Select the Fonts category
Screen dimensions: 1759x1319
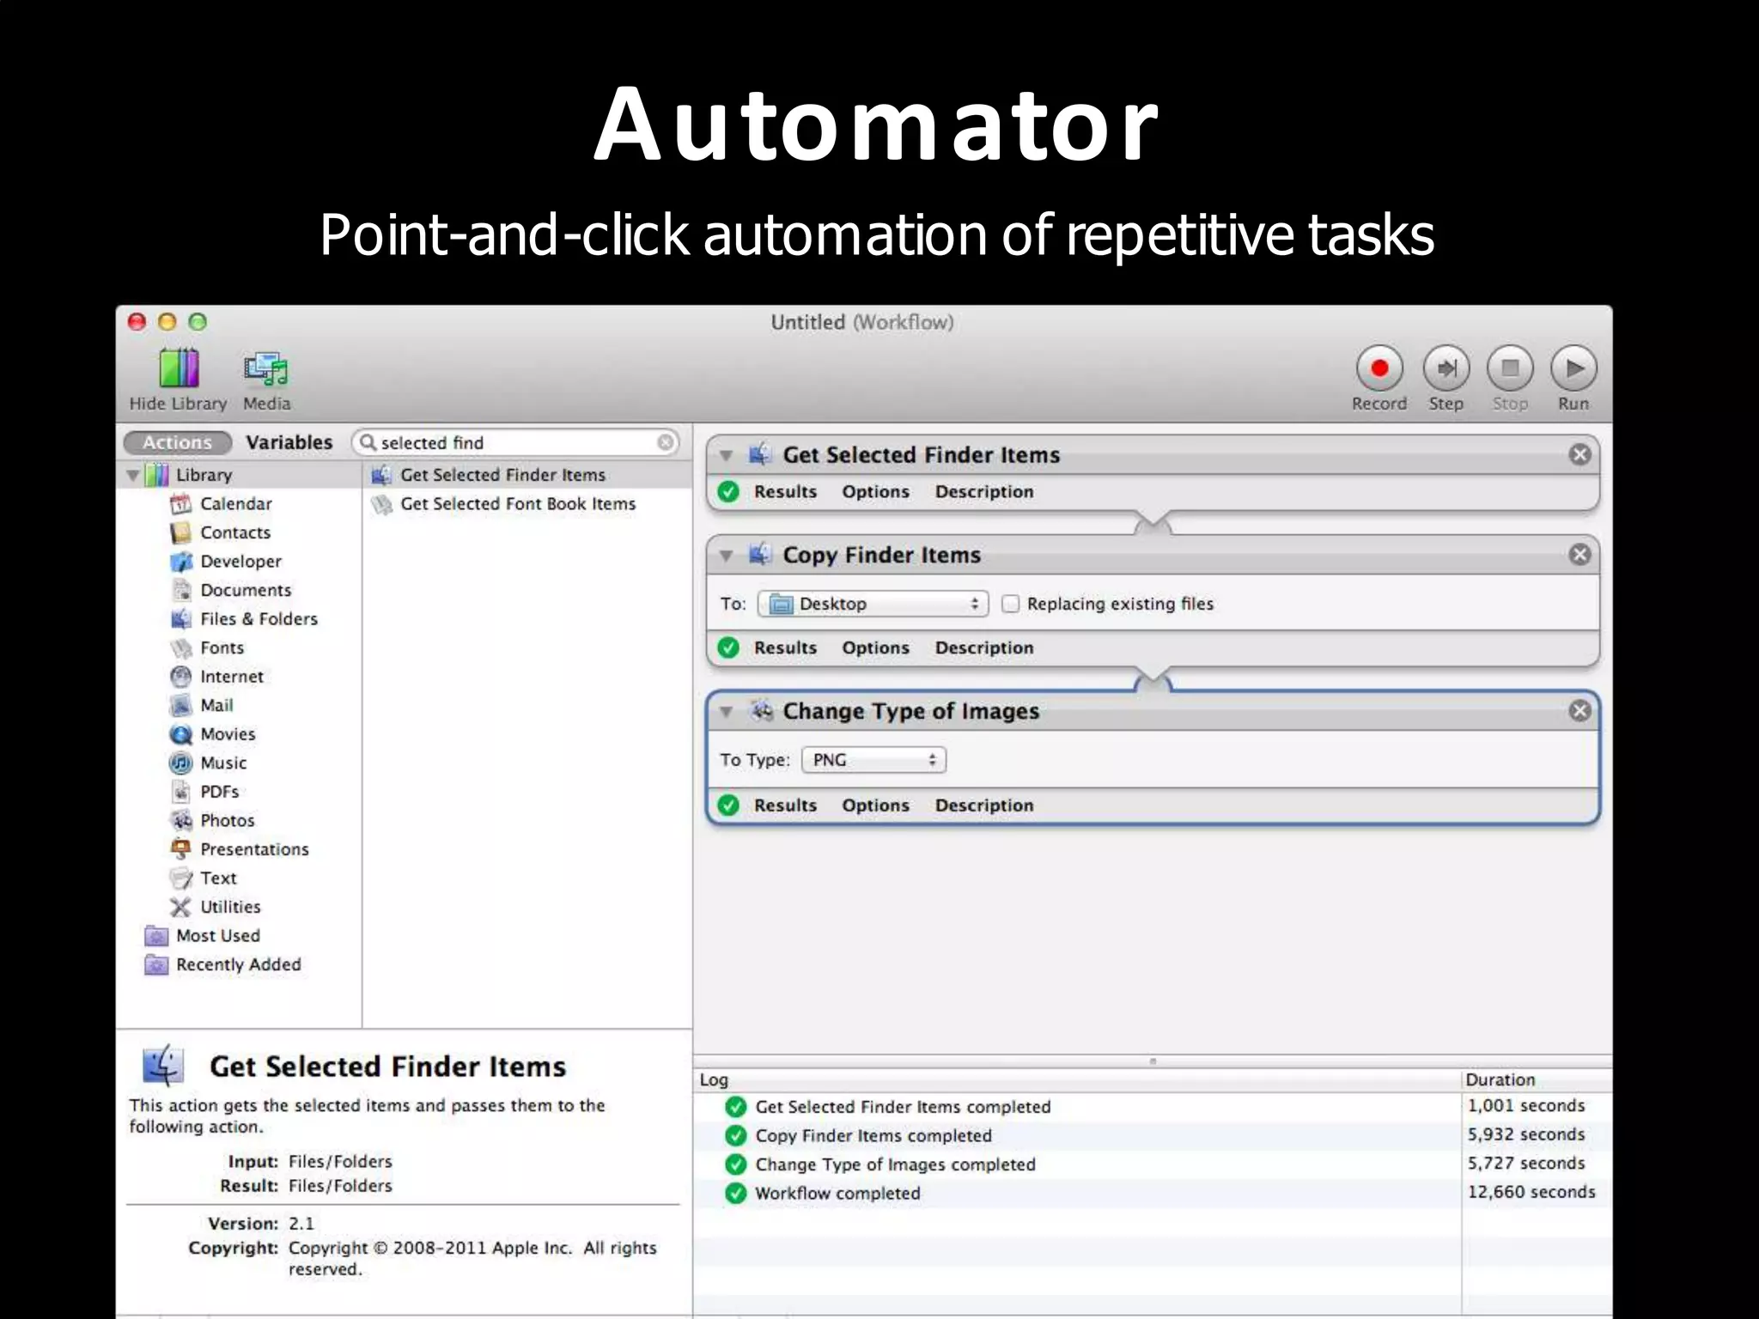207,647
